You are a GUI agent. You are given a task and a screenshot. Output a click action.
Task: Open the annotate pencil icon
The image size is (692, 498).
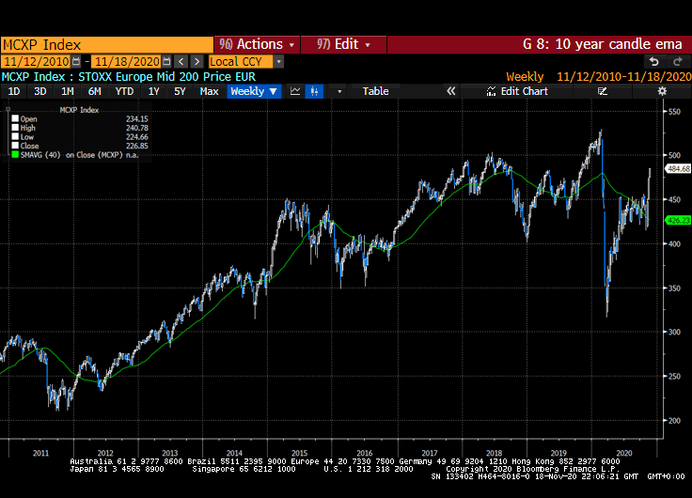click(603, 91)
